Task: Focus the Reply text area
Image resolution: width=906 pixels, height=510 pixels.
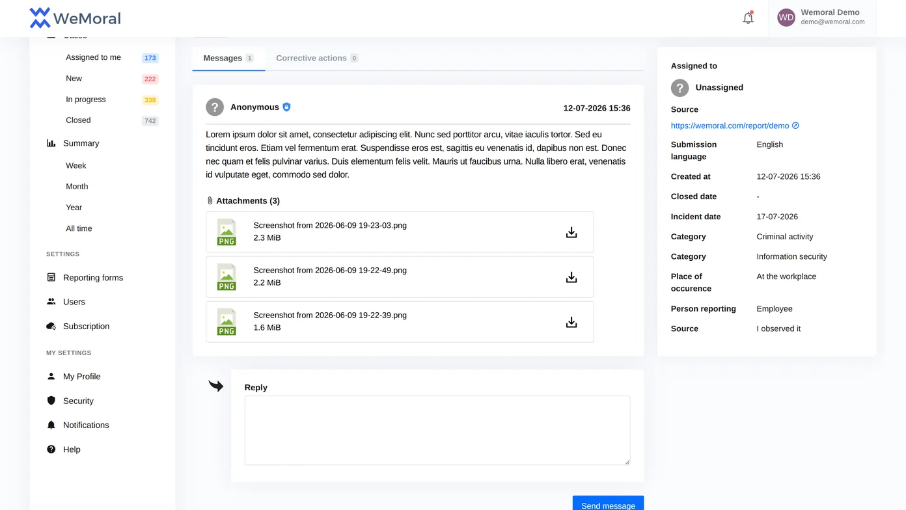Action: point(437,430)
